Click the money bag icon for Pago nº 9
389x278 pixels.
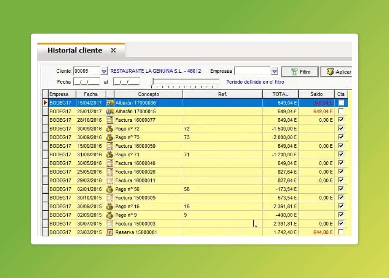110,215
